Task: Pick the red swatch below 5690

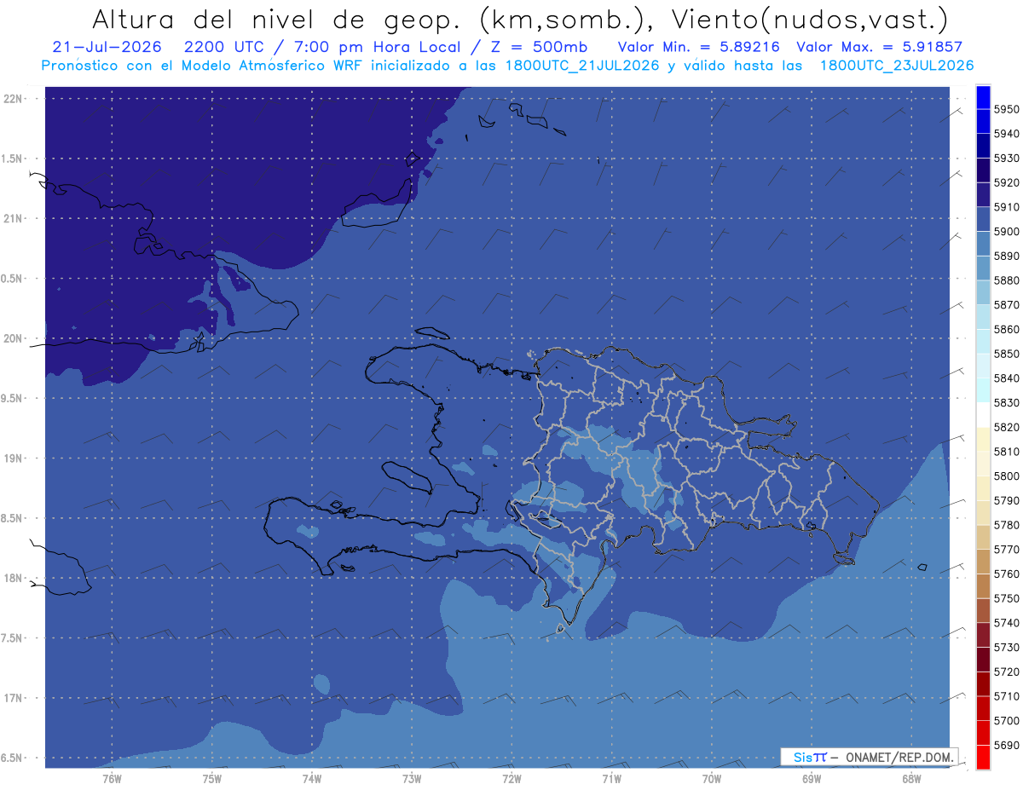Action: (983, 757)
